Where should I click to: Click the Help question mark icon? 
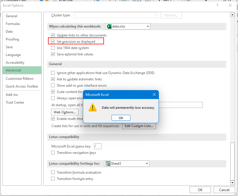pyautogui.click(x=217, y=5)
